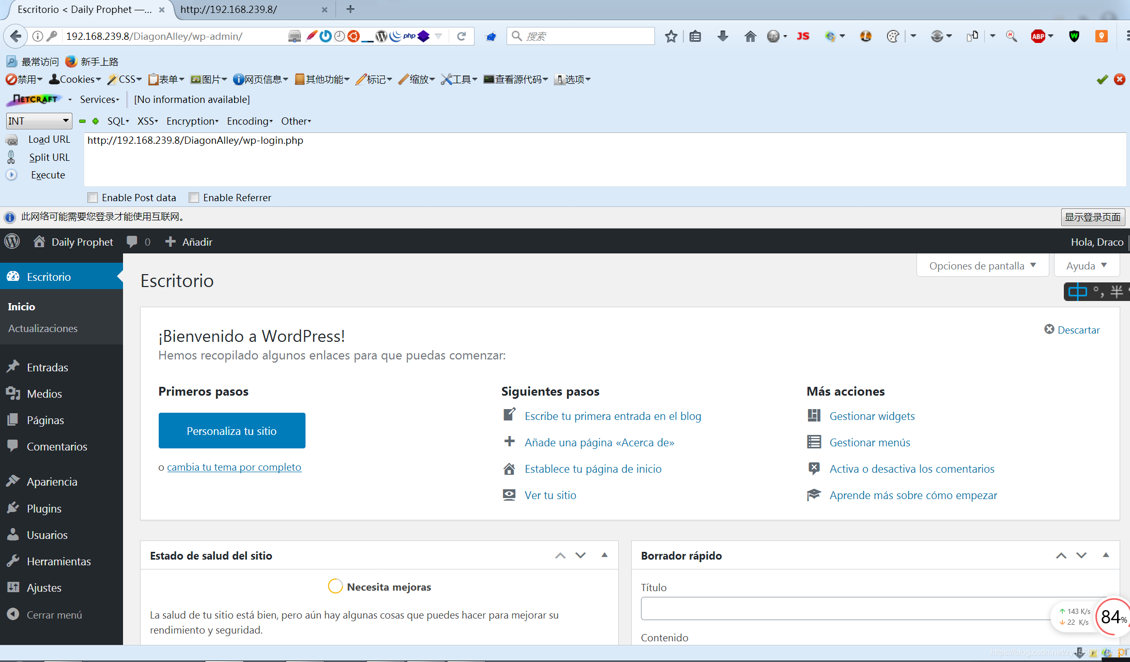The height and width of the screenshot is (662, 1130).
Task: Open the Adblock Plus ABP icon
Action: 1038,36
